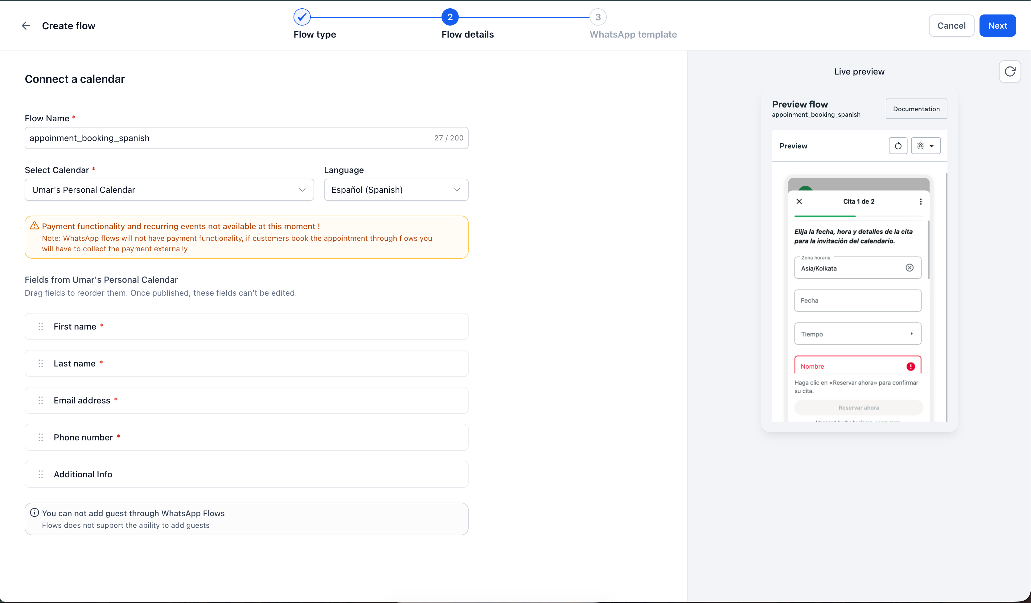Click the Cancel button

pyautogui.click(x=951, y=26)
